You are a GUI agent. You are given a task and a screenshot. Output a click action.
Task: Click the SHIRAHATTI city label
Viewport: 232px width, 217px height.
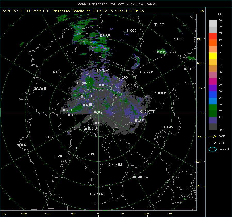coord(97,123)
